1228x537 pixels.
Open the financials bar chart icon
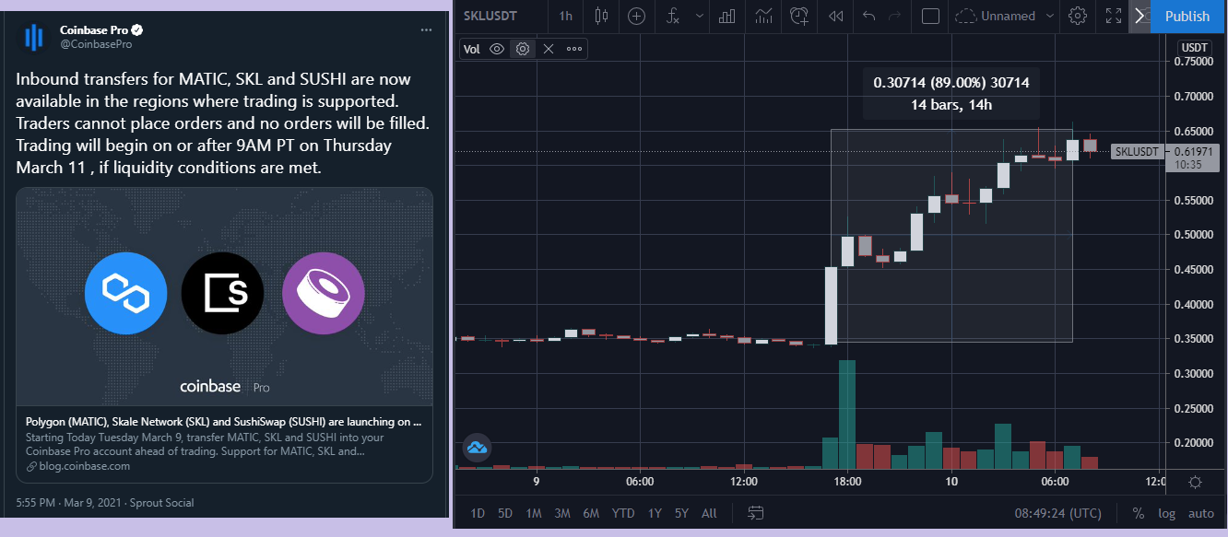coord(727,16)
